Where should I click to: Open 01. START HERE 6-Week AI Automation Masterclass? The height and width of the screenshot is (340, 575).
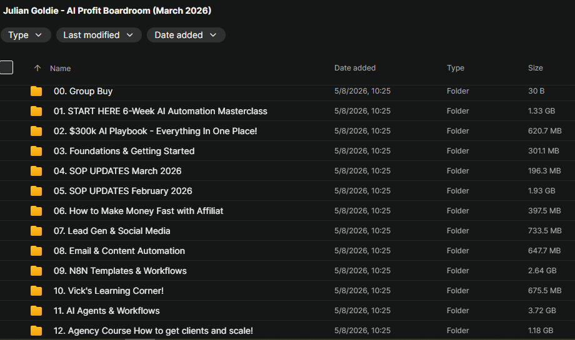tap(160, 111)
